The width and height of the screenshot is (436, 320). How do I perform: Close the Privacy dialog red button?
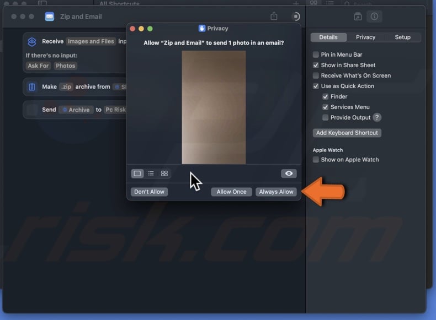[132, 29]
